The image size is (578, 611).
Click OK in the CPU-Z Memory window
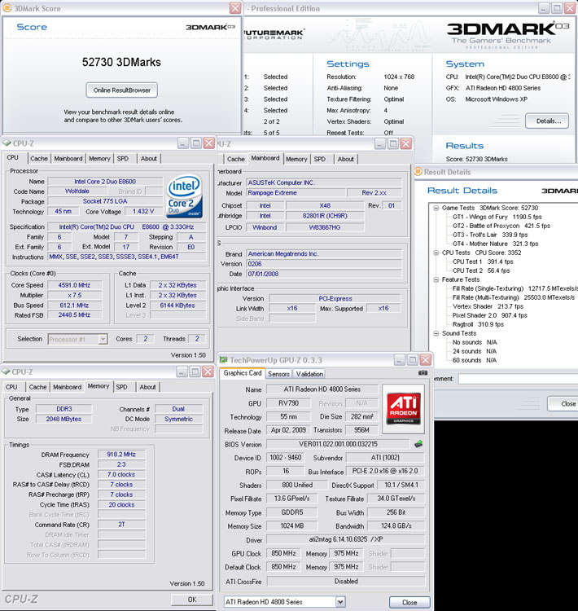192,600
